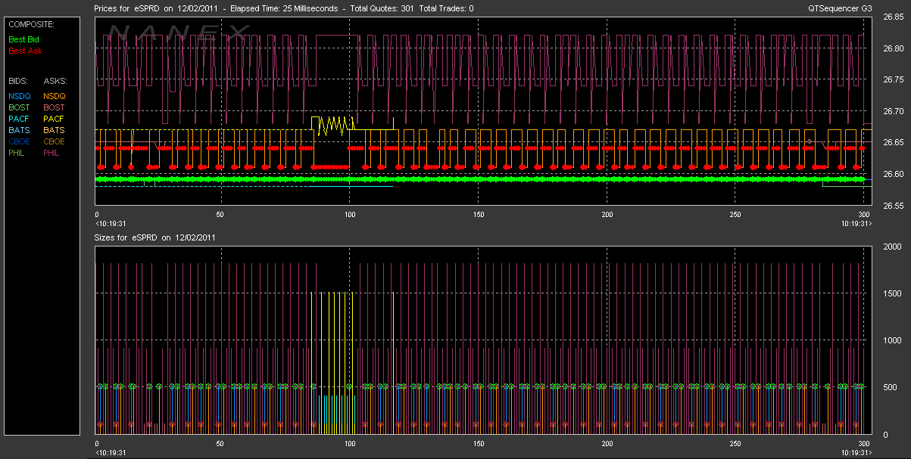Viewport: 911px width, 459px height.
Task: Click the <10:19:31 start time under sizes chart
Action: click(111, 453)
